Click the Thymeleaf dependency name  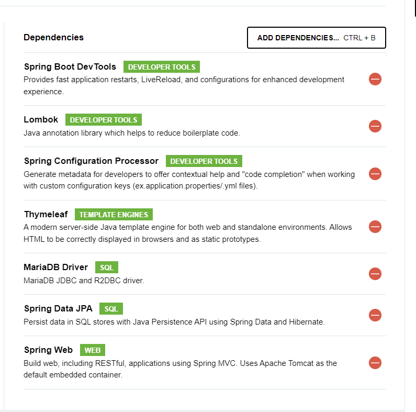point(46,214)
